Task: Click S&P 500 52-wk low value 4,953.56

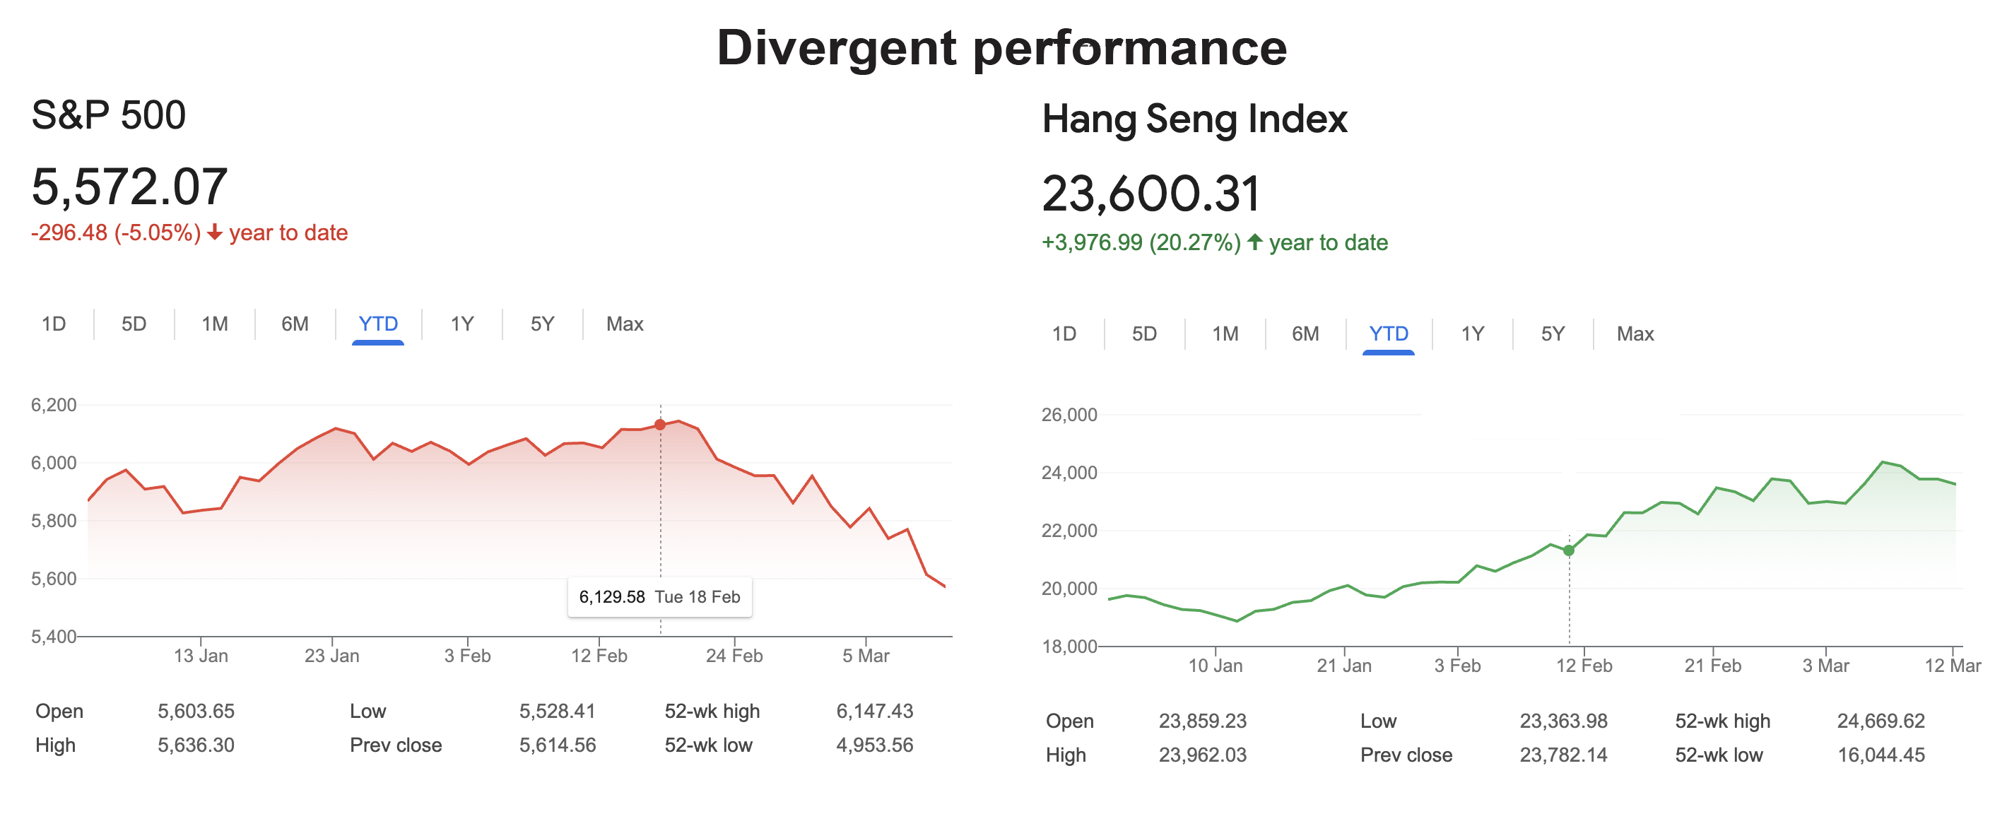Action: click(875, 745)
